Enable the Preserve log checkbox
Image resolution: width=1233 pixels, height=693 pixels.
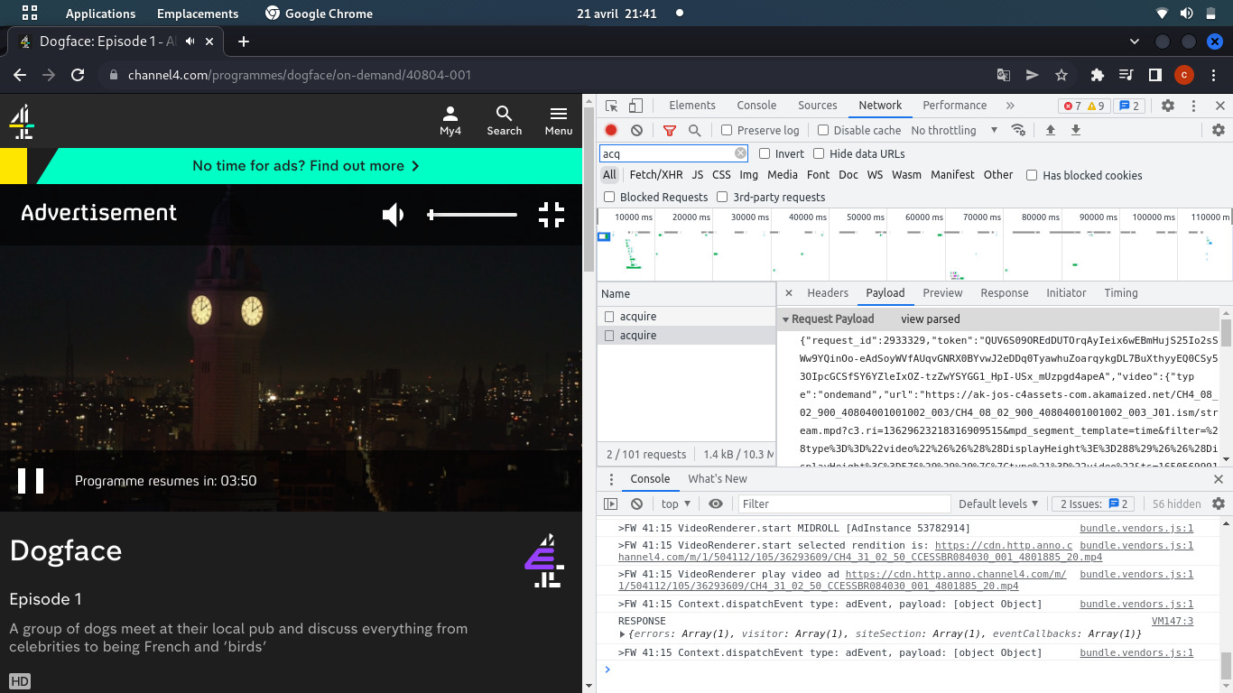coord(727,130)
